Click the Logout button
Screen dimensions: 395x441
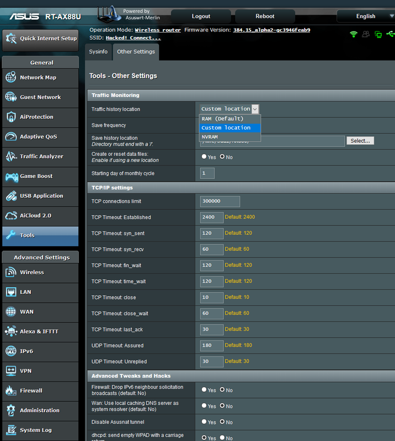coord(201,17)
